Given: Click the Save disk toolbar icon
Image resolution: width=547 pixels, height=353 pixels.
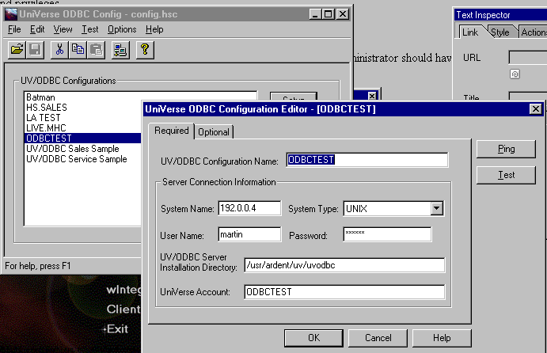Looking at the screenshot, I should pos(35,50).
